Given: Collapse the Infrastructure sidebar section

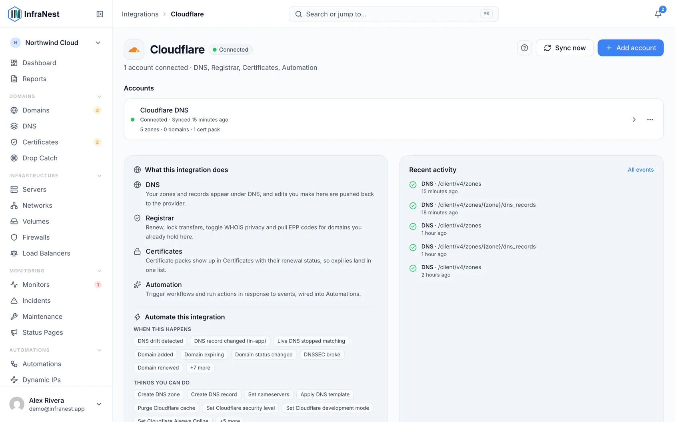Looking at the screenshot, I should 100,176.
